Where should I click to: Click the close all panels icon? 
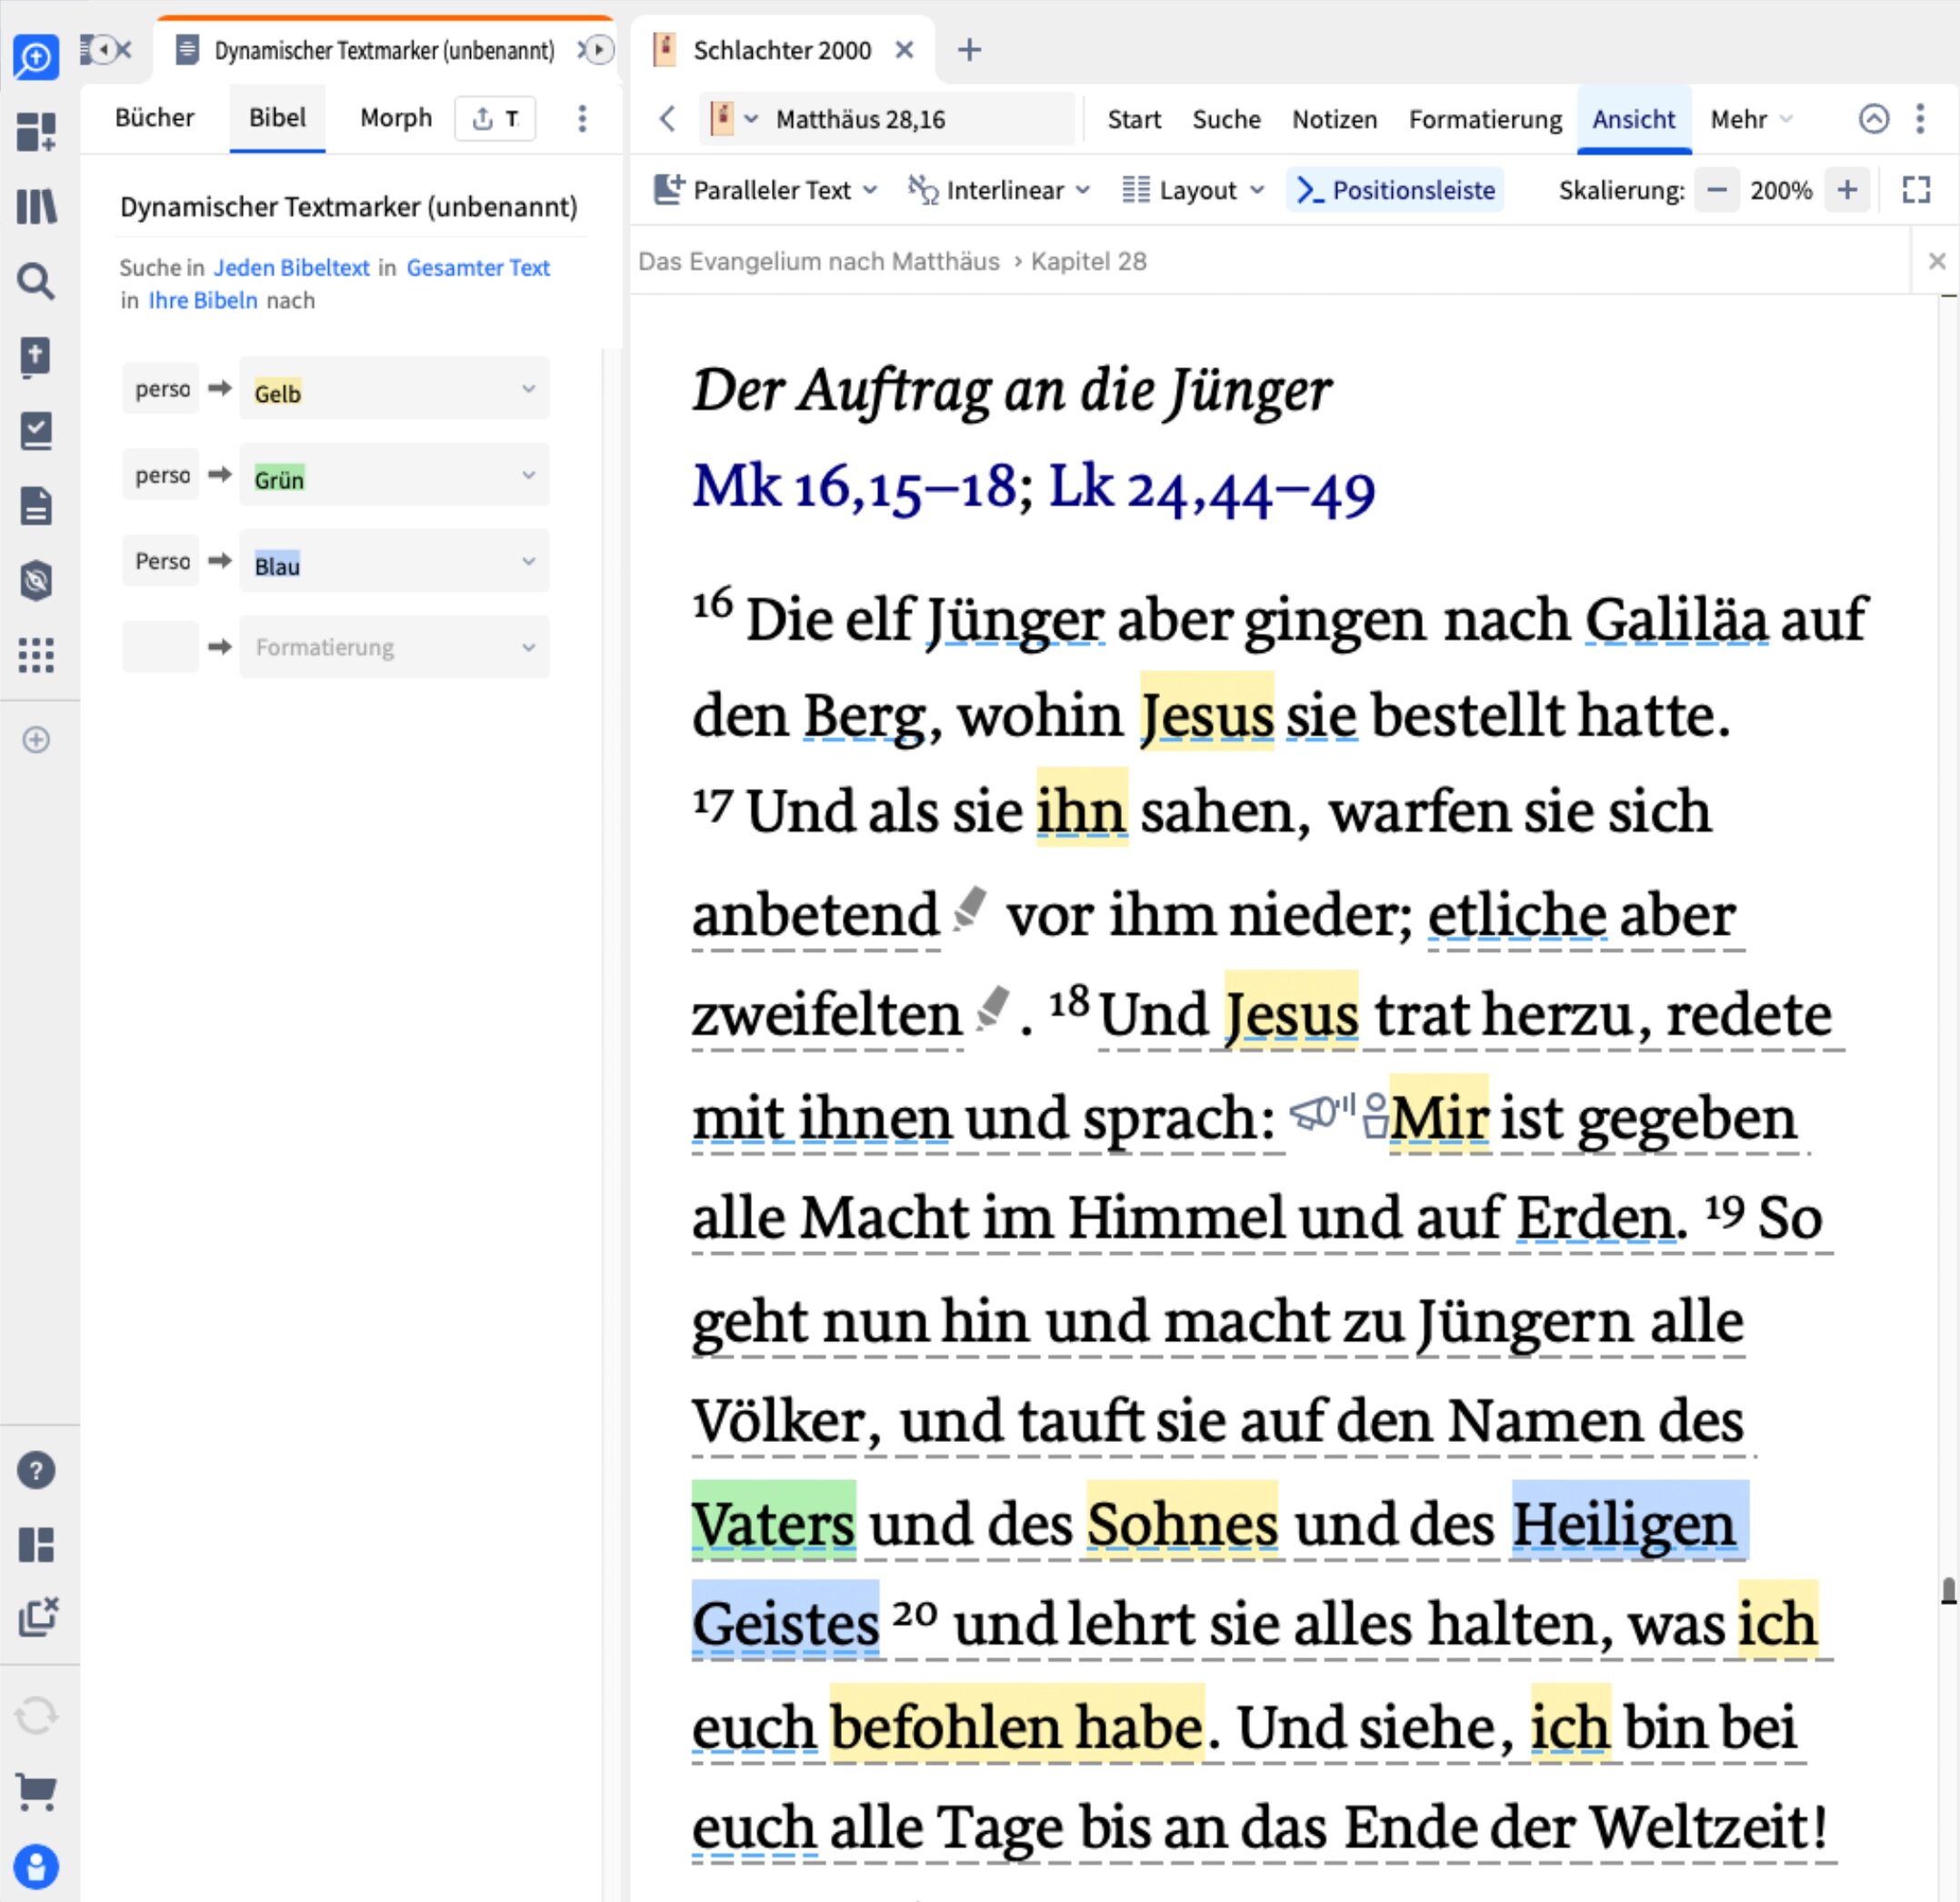[38, 1616]
